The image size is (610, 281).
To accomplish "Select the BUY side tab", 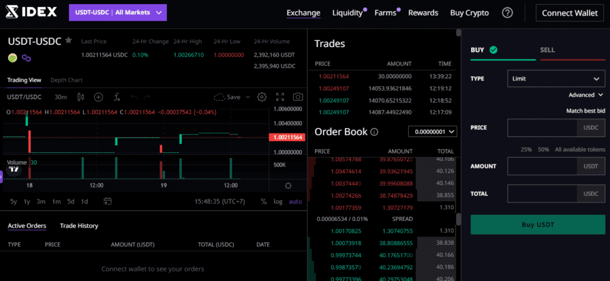I will tap(503, 50).
